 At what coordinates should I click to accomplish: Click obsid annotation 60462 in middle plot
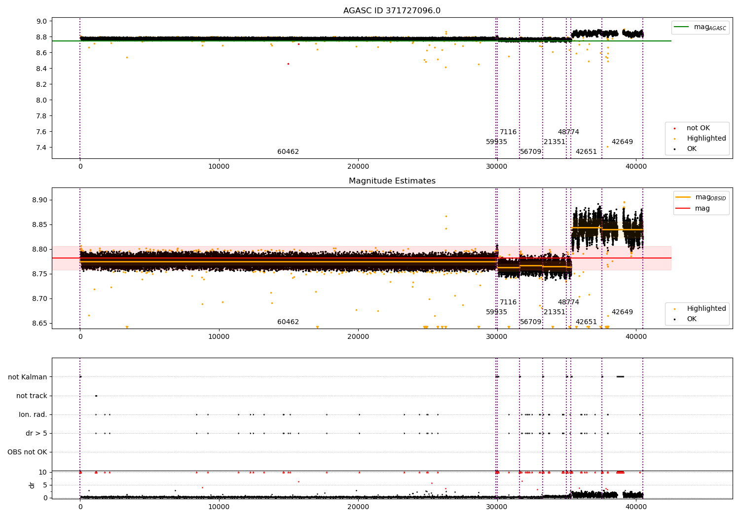[288, 322]
